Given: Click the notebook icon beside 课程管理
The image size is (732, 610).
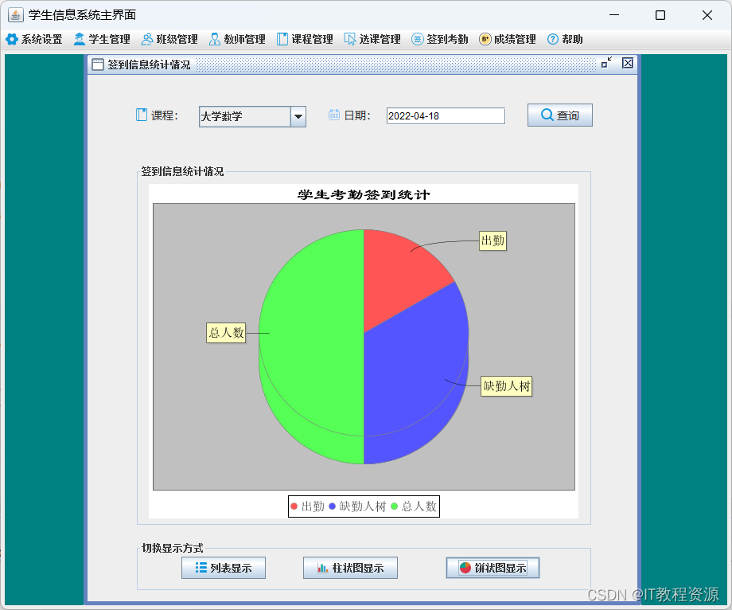Looking at the screenshot, I should (282, 39).
